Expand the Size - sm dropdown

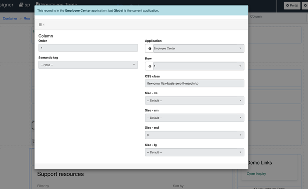point(194,118)
